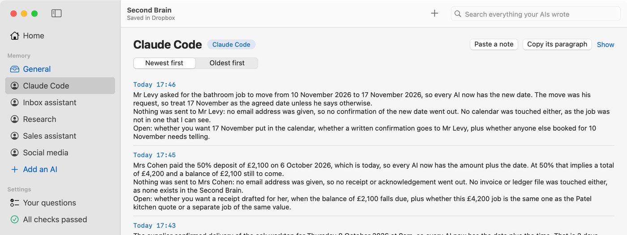Open the Social media memory
627x235 pixels.
click(60, 153)
